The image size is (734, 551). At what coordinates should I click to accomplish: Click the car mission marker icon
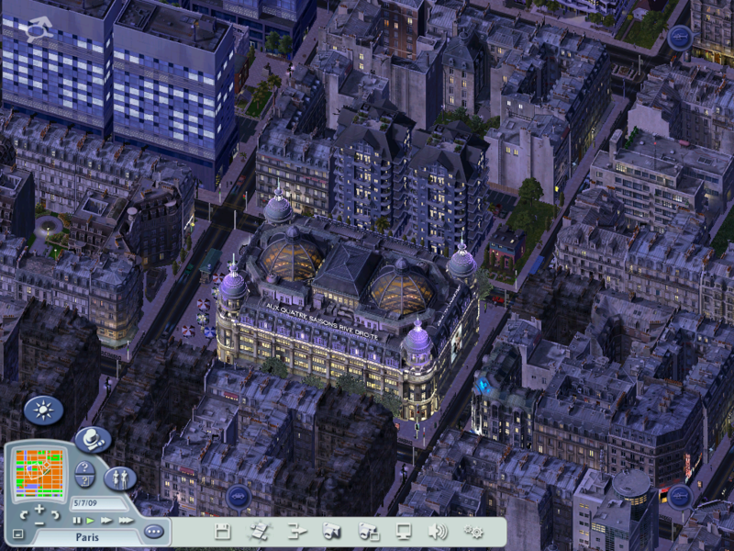[x=239, y=497]
